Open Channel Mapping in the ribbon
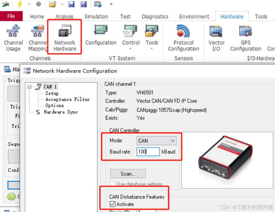Screen dimensions: 275x212 pos(38,38)
